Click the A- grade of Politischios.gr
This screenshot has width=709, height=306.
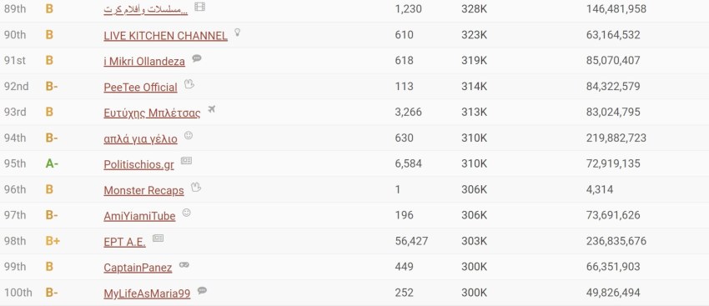pos(52,163)
